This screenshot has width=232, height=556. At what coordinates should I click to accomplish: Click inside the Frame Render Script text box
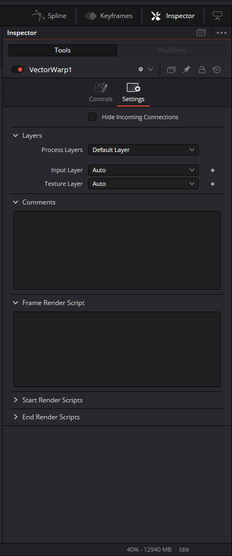pos(117,349)
